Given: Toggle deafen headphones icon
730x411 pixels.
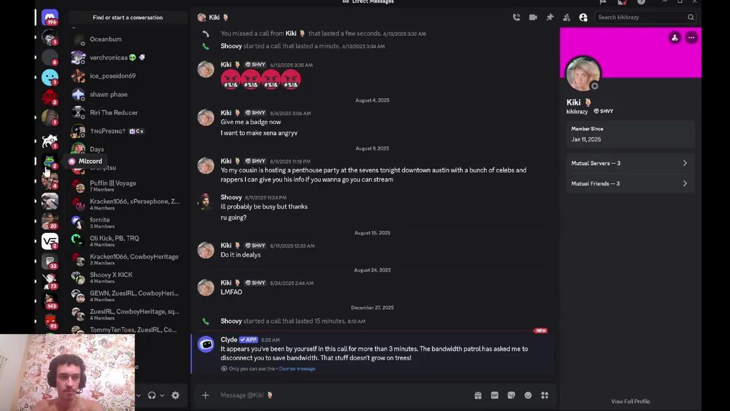Looking at the screenshot, I should 152,395.
